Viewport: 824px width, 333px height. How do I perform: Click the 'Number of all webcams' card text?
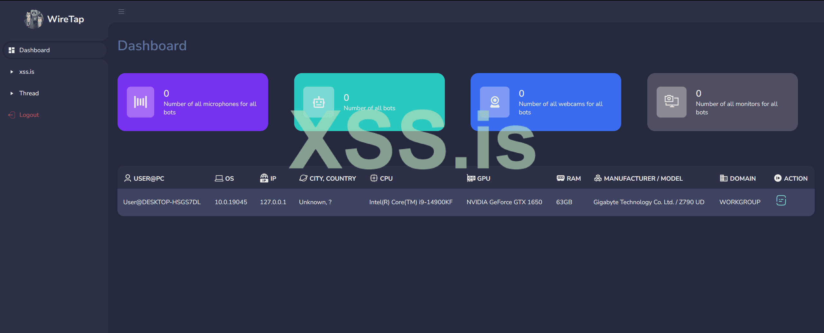pos(561,108)
